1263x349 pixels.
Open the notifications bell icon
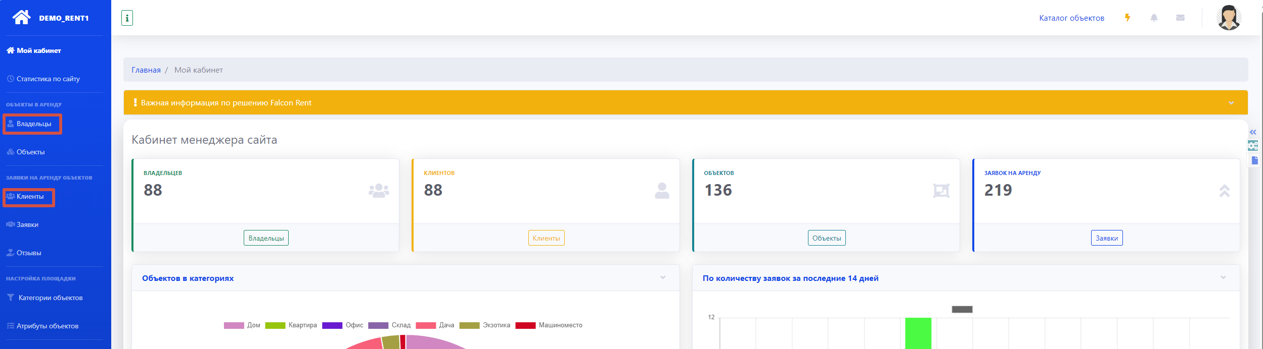tap(1154, 18)
